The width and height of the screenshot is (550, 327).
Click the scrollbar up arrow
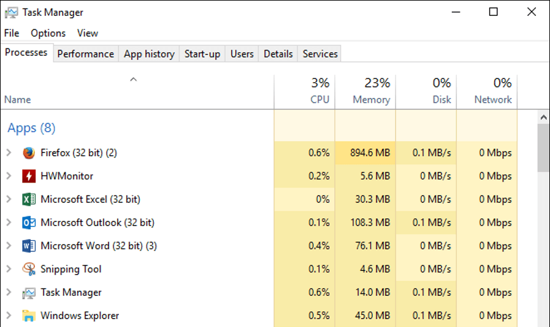click(543, 116)
